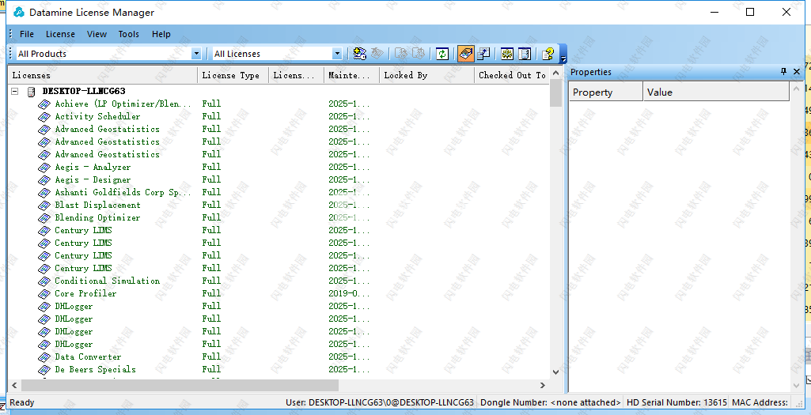Click the Checked Out To column header
Screen dimensions: 811x415
[x=512, y=75]
